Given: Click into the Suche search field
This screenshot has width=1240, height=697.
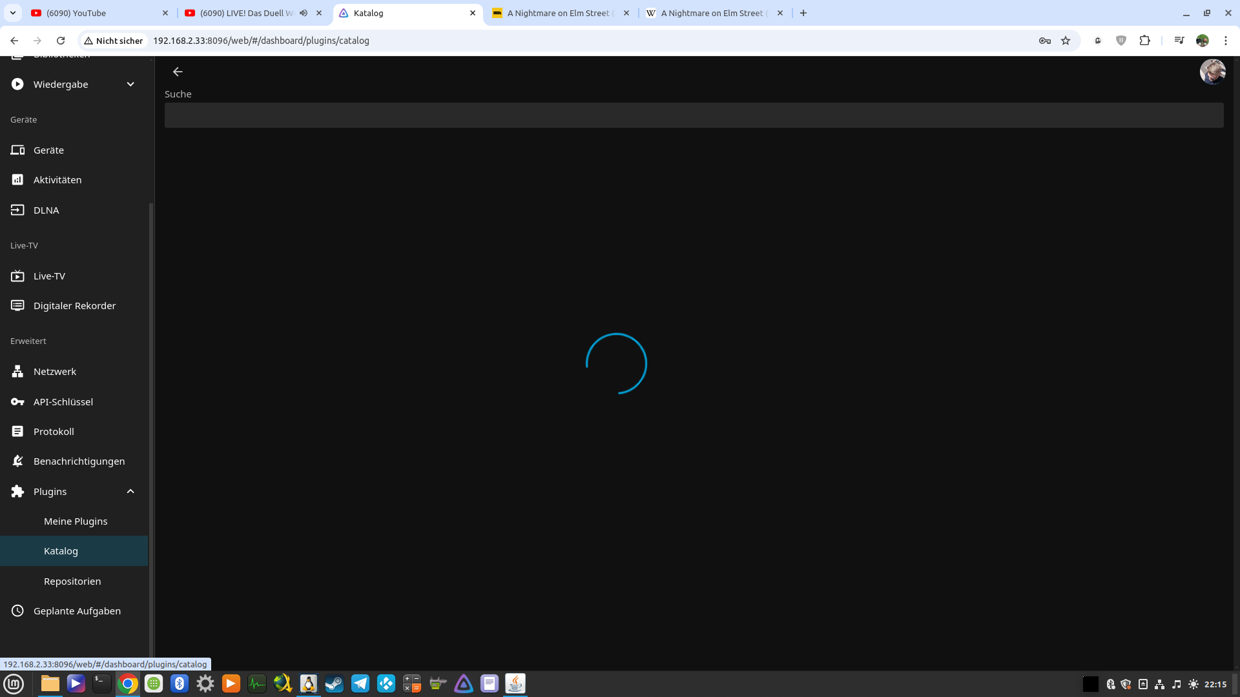Looking at the screenshot, I should point(694,116).
